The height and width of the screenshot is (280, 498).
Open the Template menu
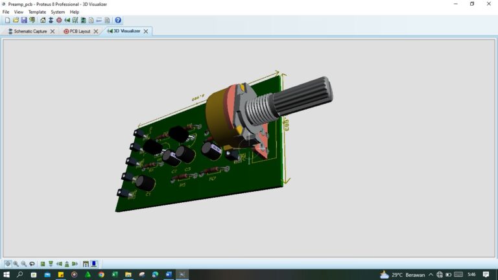click(37, 12)
